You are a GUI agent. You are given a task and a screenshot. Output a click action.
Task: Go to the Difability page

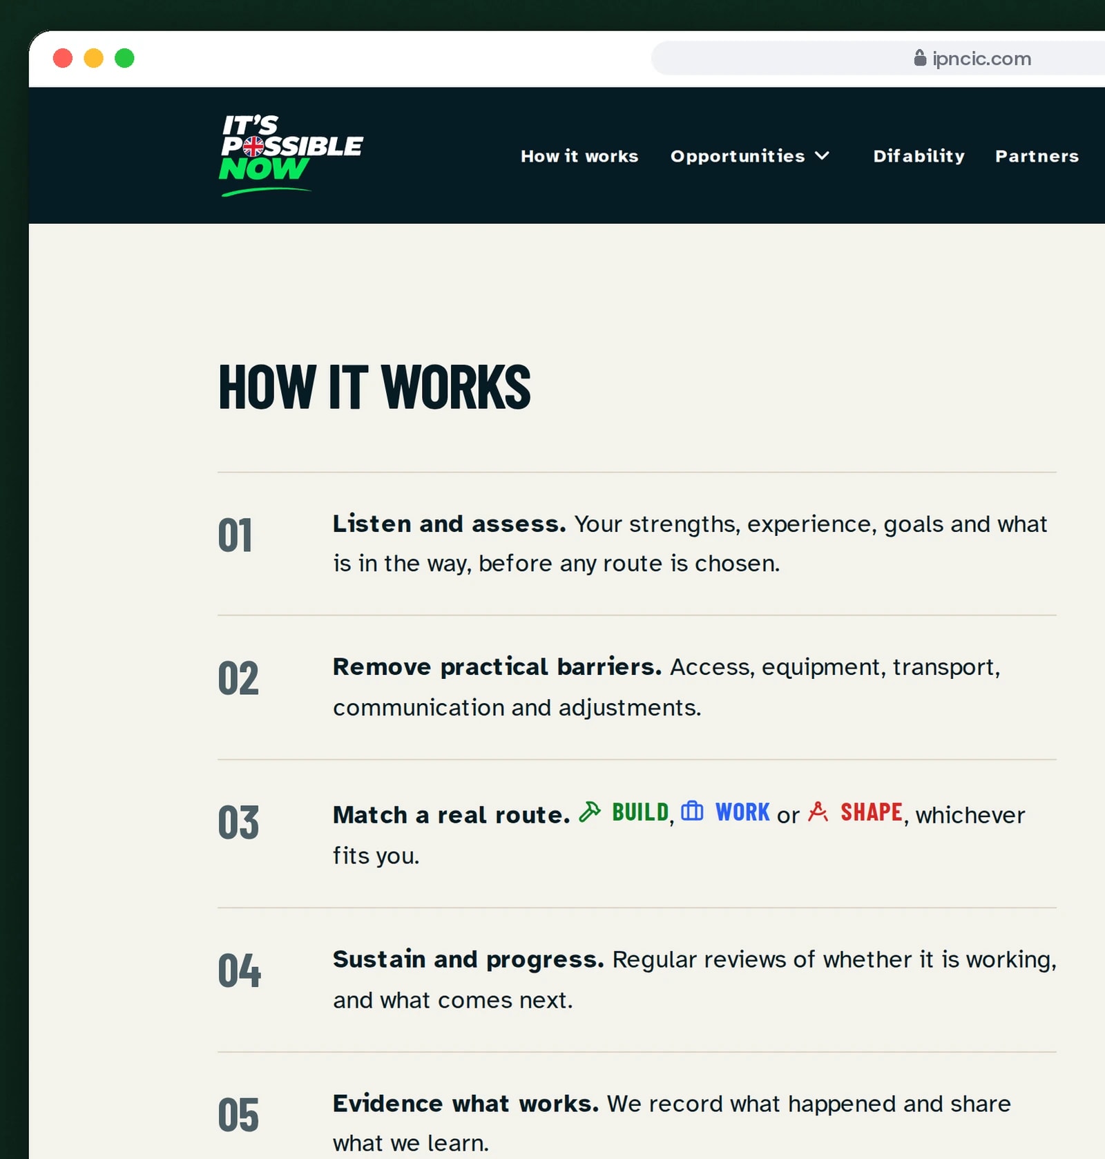tap(919, 156)
